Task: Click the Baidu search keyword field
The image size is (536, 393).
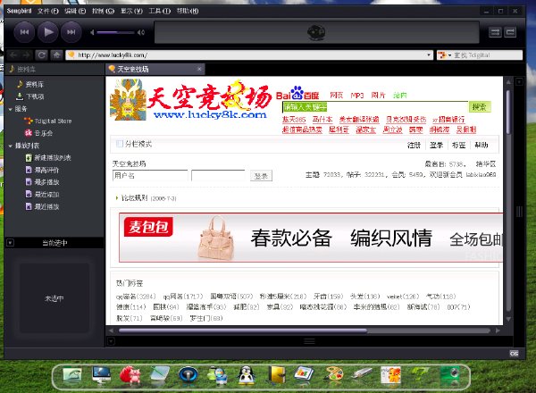Action: (x=375, y=107)
